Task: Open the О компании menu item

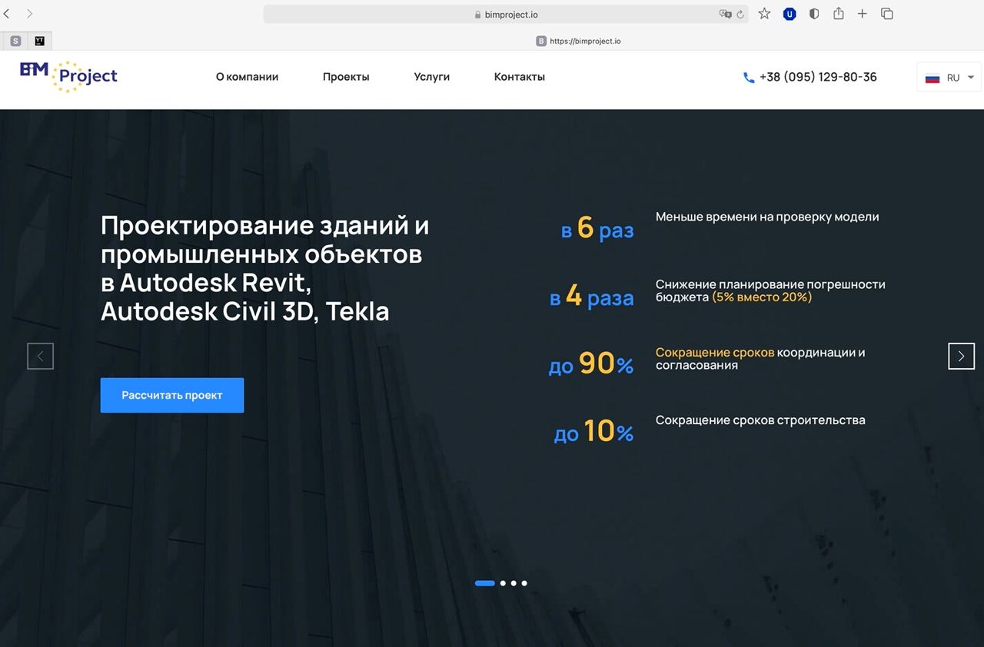Action: coord(247,77)
